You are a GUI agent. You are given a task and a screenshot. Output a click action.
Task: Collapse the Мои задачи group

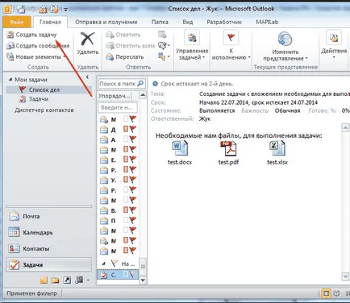[x=10, y=80]
